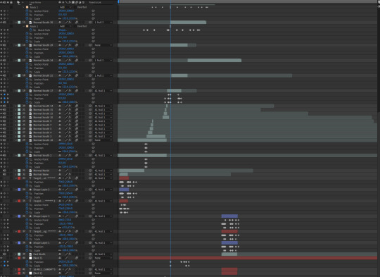Open parent dropdown showing None on layer 16
The image size is (380, 277).
[x=103, y=45]
